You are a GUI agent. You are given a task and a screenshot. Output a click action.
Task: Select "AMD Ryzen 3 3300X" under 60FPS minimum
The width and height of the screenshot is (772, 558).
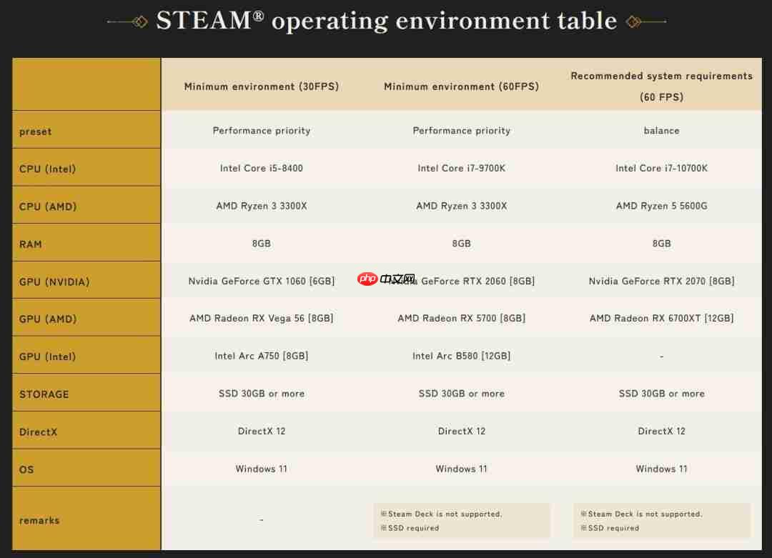coord(461,206)
